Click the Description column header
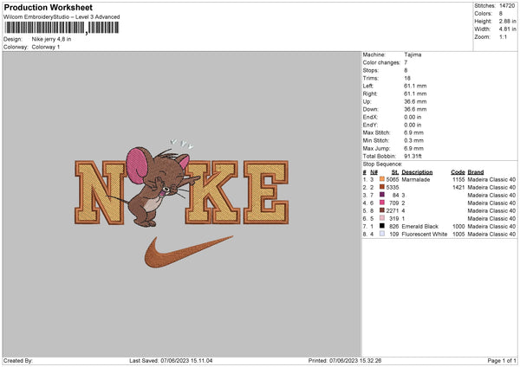 click(417, 172)
